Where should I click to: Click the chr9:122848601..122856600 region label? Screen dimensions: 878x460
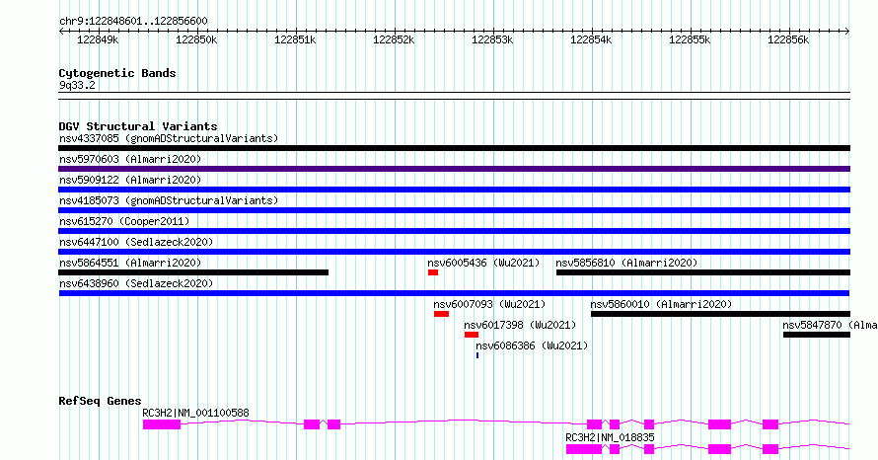pos(133,22)
